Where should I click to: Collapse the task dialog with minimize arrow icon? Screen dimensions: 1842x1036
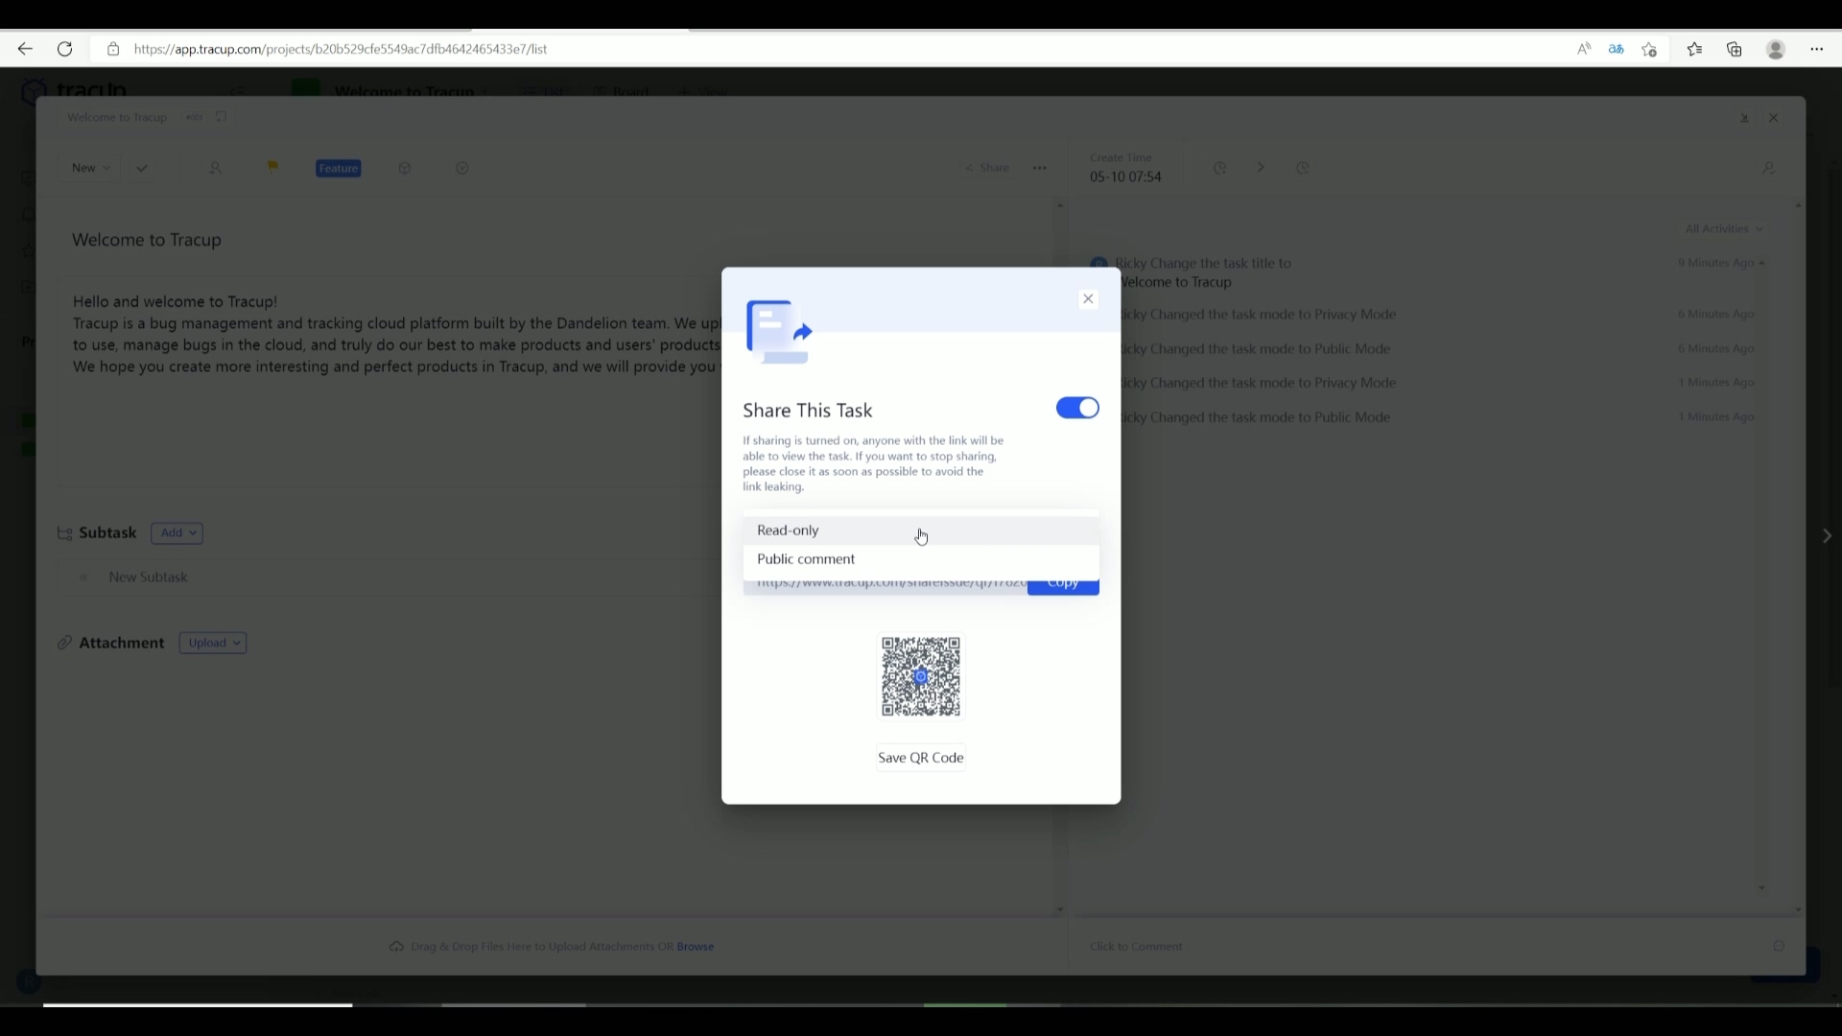click(x=1745, y=117)
